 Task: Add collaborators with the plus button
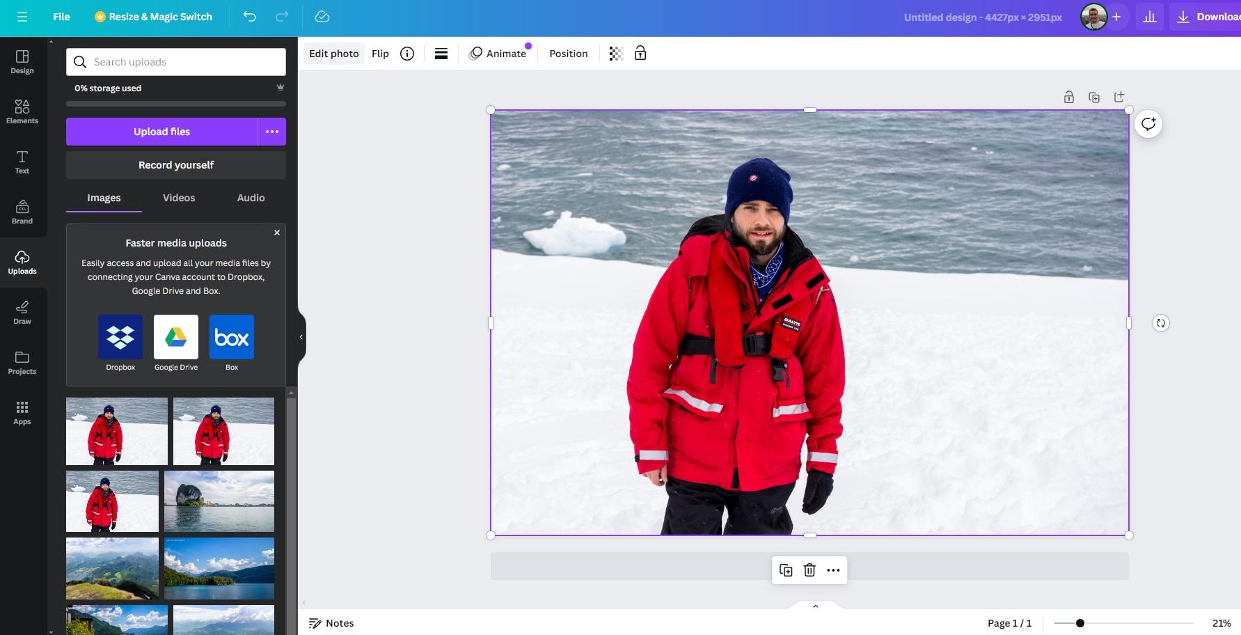pyautogui.click(x=1116, y=17)
